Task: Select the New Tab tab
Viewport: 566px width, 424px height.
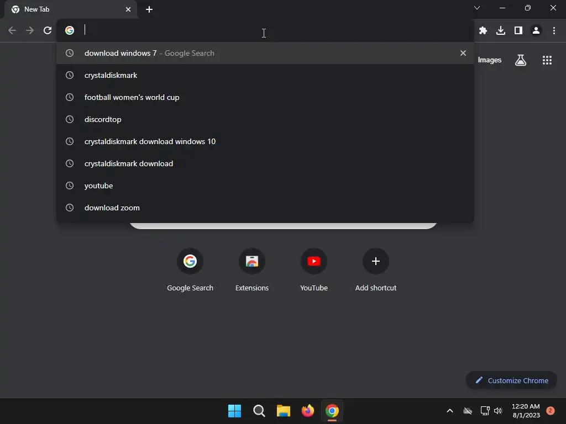Action: pos(71,9)
